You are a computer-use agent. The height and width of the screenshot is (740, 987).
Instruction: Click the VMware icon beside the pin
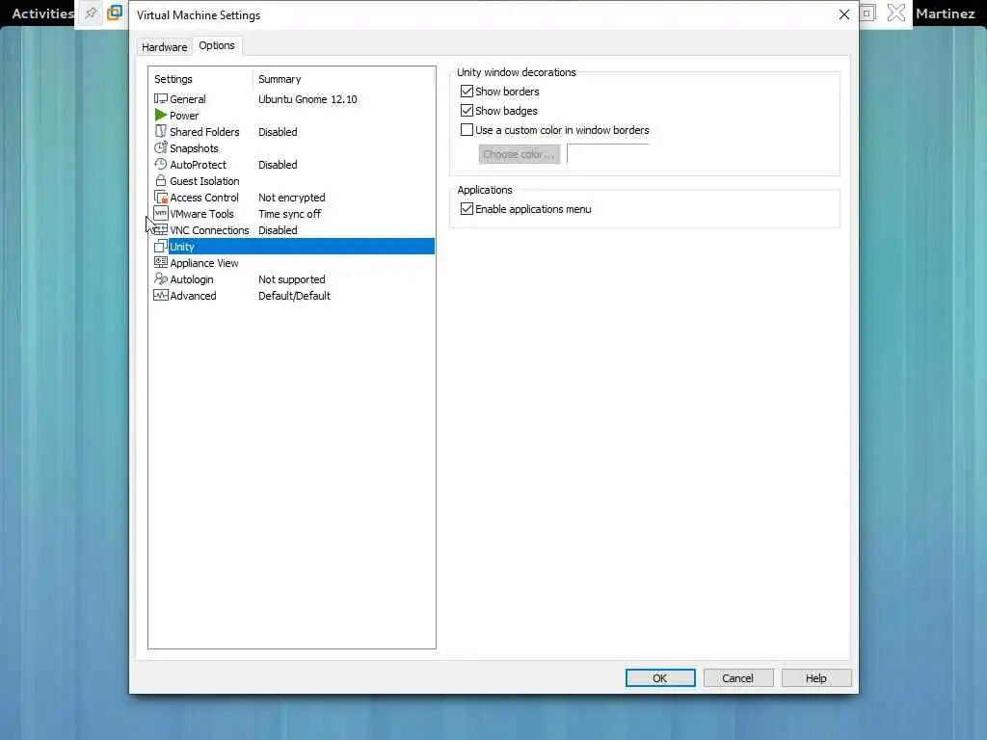(115, 13)
